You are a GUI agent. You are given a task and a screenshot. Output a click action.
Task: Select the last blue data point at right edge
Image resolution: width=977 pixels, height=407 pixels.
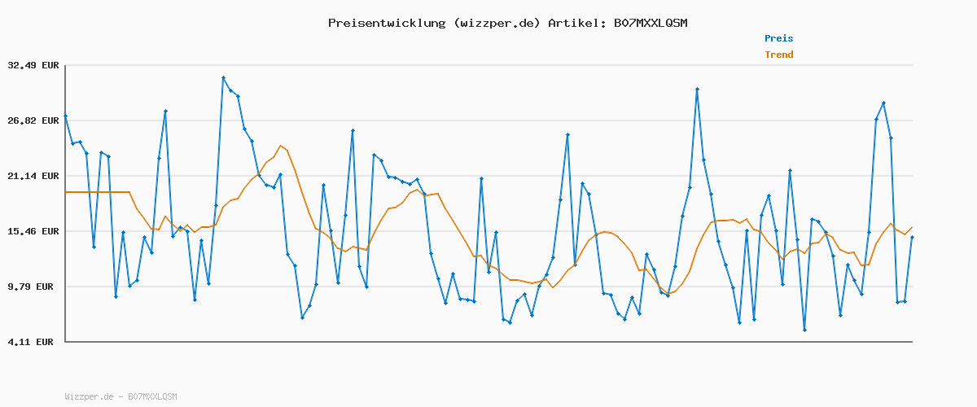912,237
